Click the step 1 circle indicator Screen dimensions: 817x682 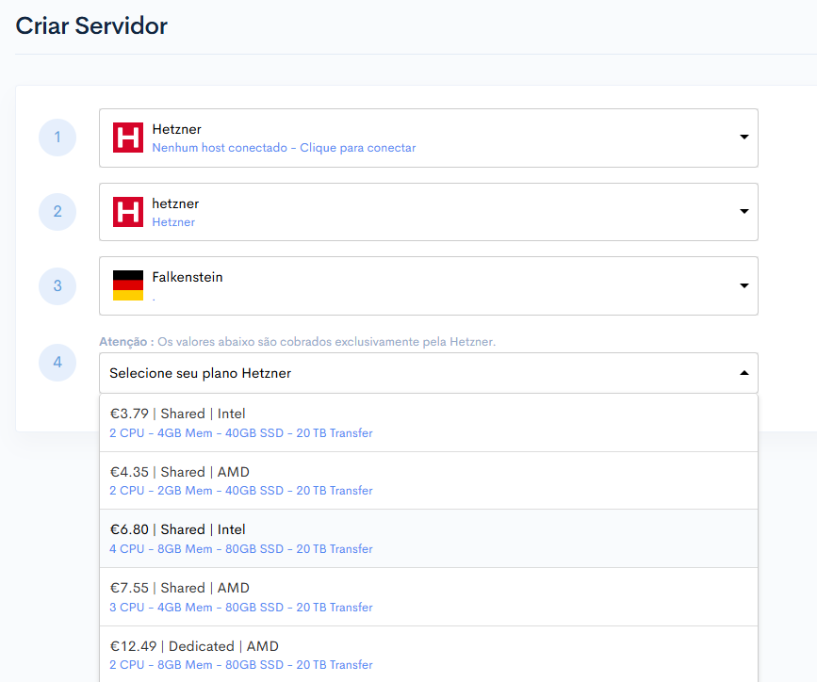click(x=57, y=138)
